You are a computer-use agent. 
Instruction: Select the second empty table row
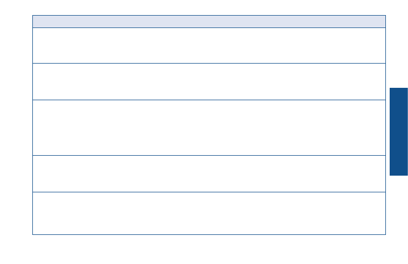coord(209,82)
